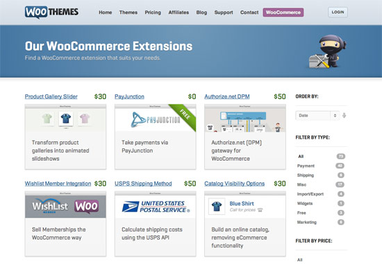This screenshot has width=382, height=264.
Task: Click the count badge next to Shipping
Action: coord(341,175)
